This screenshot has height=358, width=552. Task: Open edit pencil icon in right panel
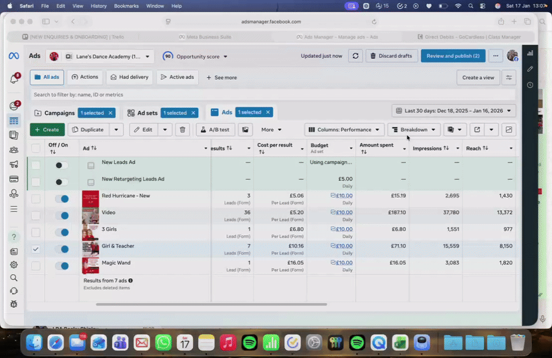pyautogui.click(x=530, y=69)
